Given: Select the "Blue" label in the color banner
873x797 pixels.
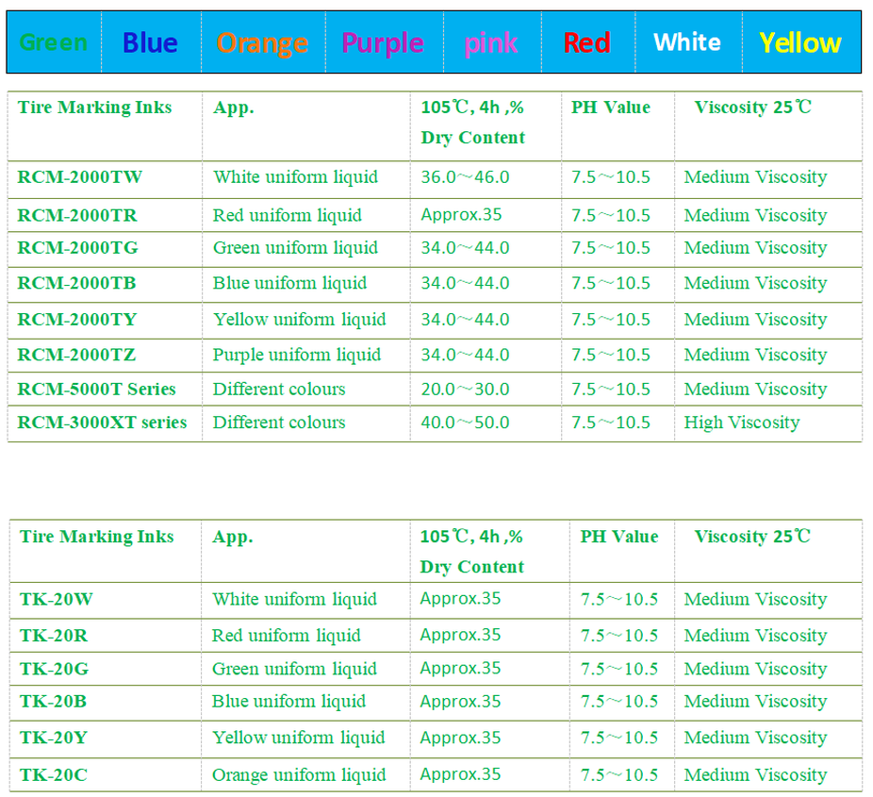Looking at the screenshot, I should coord(150,42).
